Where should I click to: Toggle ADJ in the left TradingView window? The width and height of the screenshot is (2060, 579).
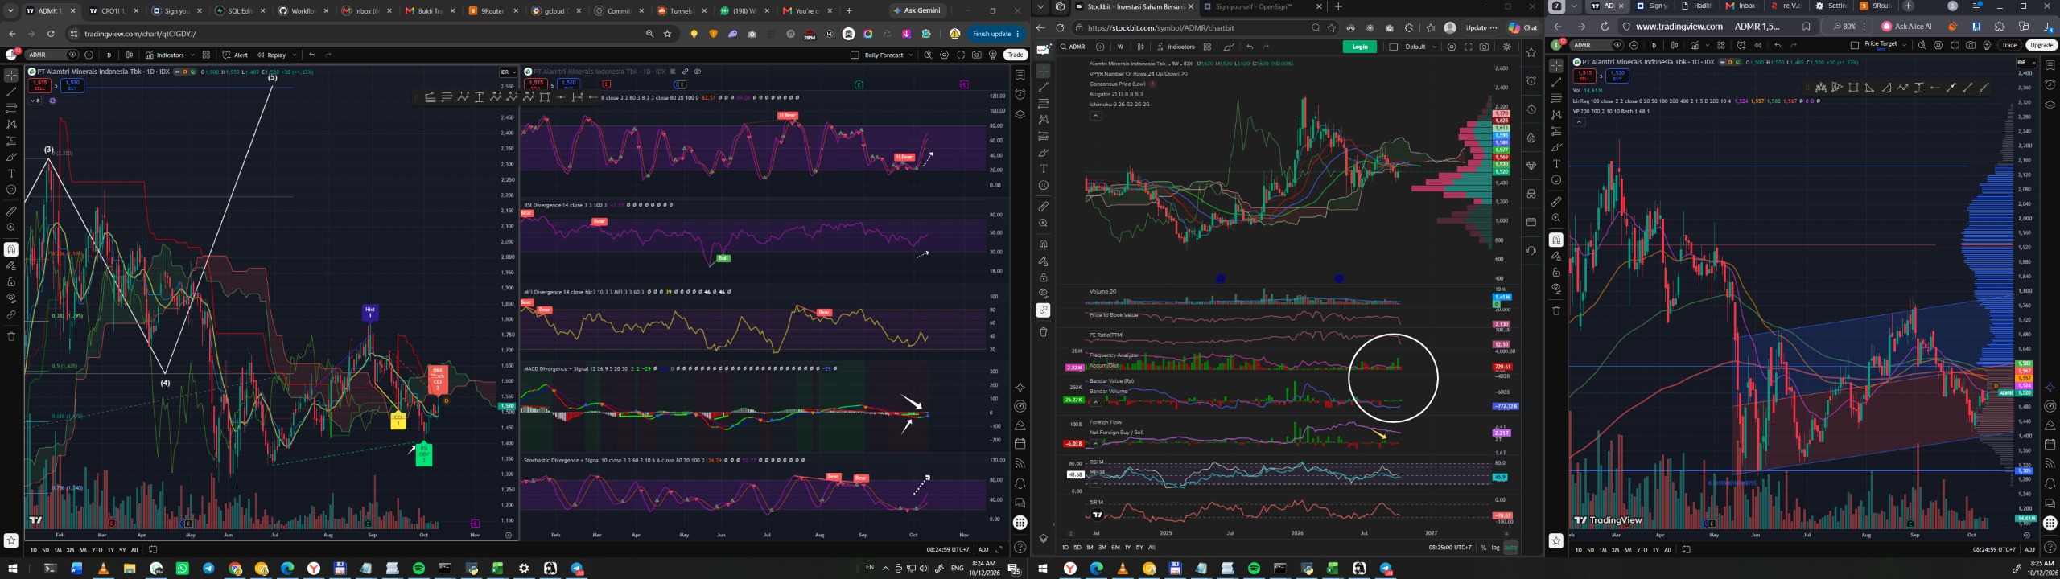983,550
